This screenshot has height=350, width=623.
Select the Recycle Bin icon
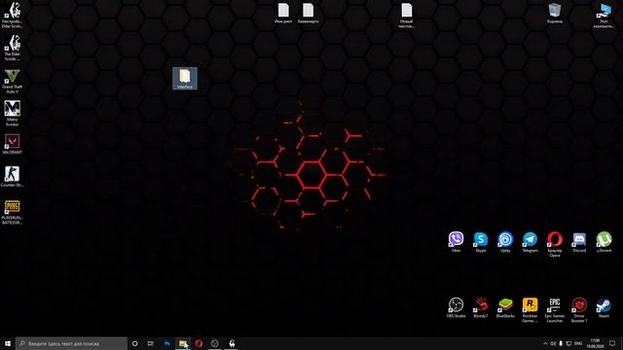pyautogui.click(x=554, y=13)
